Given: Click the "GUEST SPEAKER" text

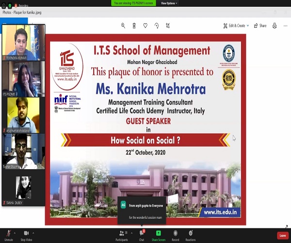Looking at the screenshot, I should tap(148, 121).
